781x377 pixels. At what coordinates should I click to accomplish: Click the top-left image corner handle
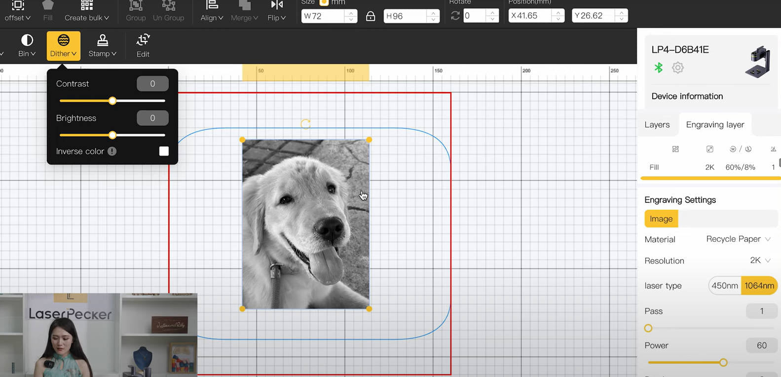tap(242, 140)
